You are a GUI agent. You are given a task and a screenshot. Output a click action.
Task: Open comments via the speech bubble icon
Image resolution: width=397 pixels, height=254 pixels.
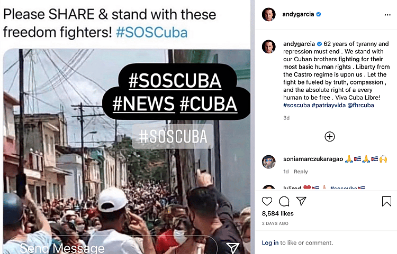pos(284,201)
